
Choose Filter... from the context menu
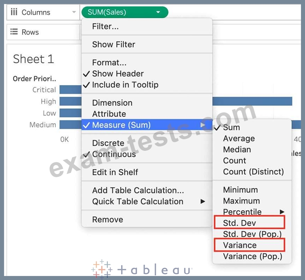tap(105, 27)
